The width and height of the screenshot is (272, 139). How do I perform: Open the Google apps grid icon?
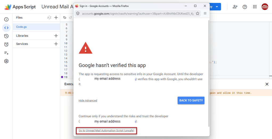[x=255, y=7]
